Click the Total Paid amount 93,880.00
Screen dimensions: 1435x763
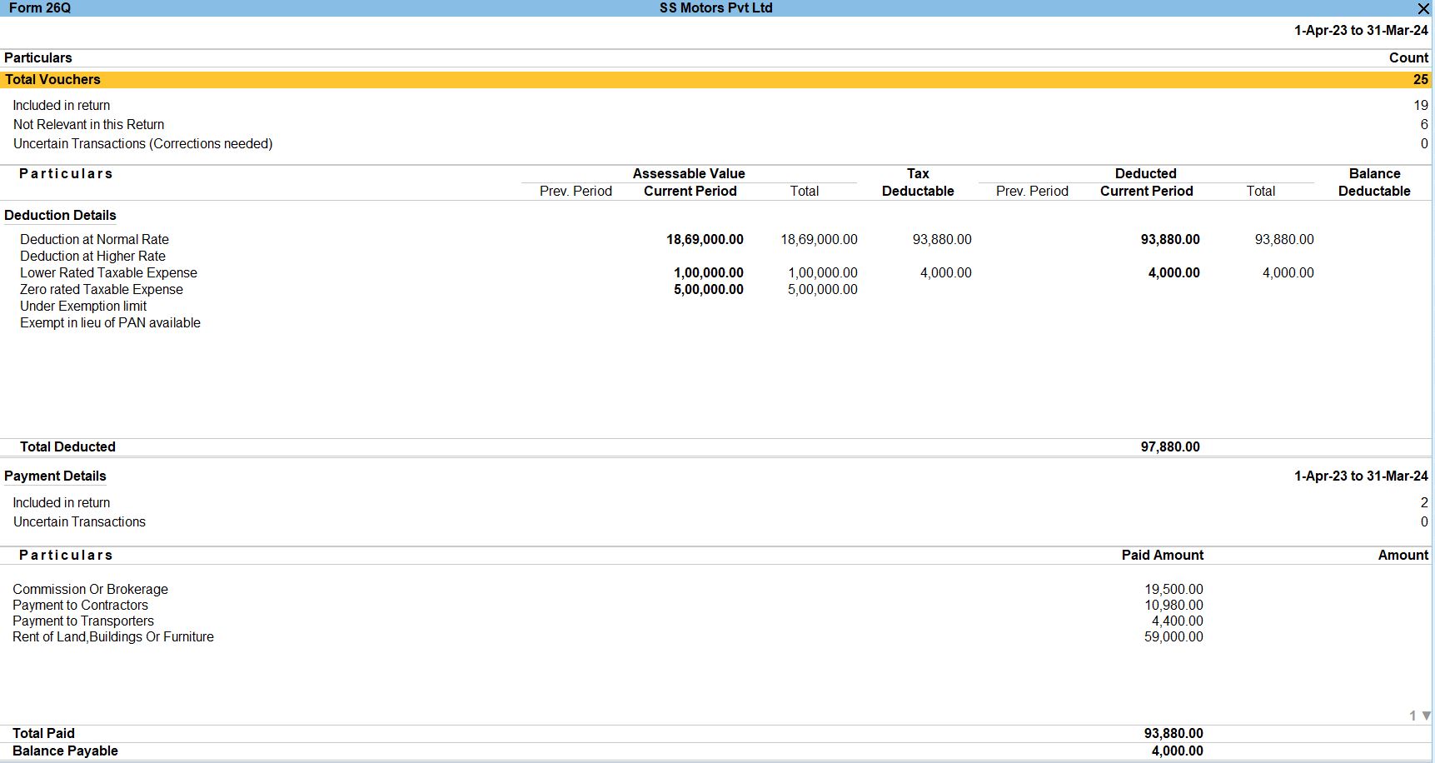pos(1173,733)
